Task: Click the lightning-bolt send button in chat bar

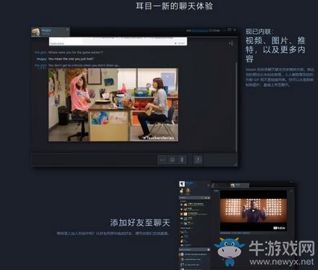Action: click(198, 160)
